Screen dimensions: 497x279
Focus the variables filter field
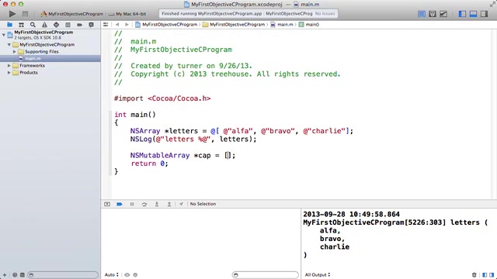(x=265, y=275)
